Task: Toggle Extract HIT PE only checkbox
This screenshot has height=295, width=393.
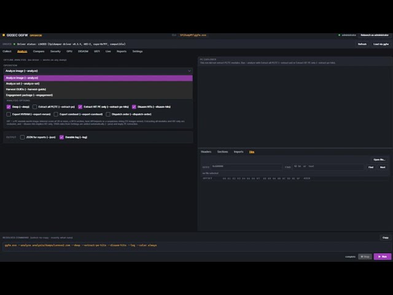Action: 80,107
